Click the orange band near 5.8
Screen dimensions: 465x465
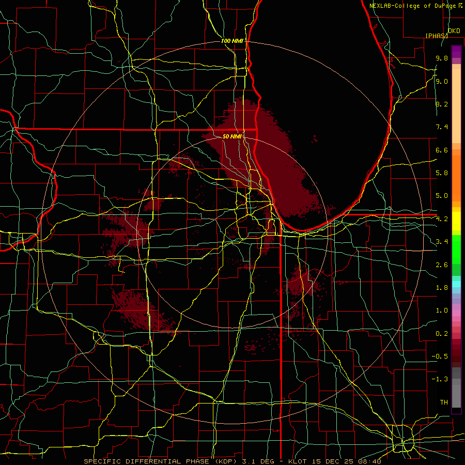pyautogui.click(x=456, y=179)
